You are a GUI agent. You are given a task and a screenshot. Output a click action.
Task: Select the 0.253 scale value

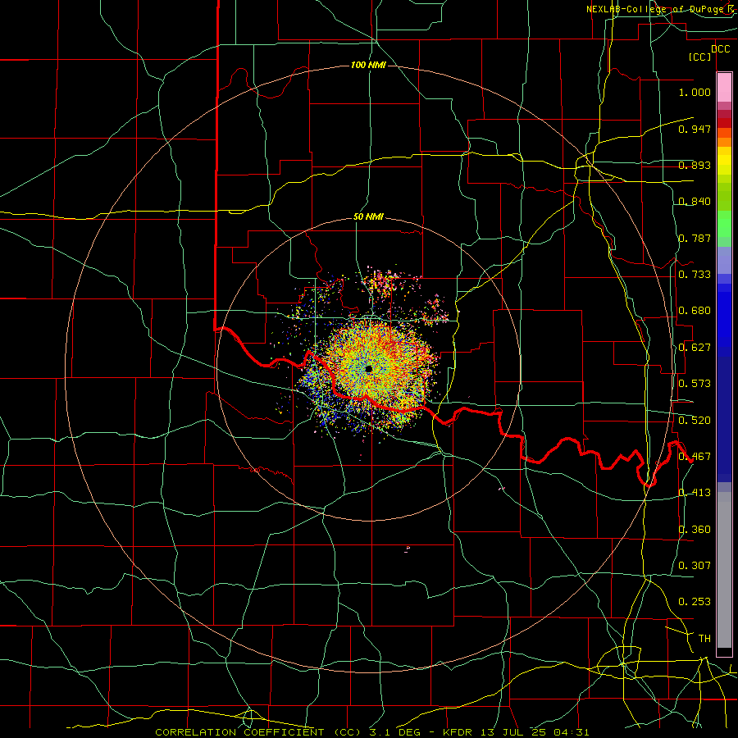695,602
